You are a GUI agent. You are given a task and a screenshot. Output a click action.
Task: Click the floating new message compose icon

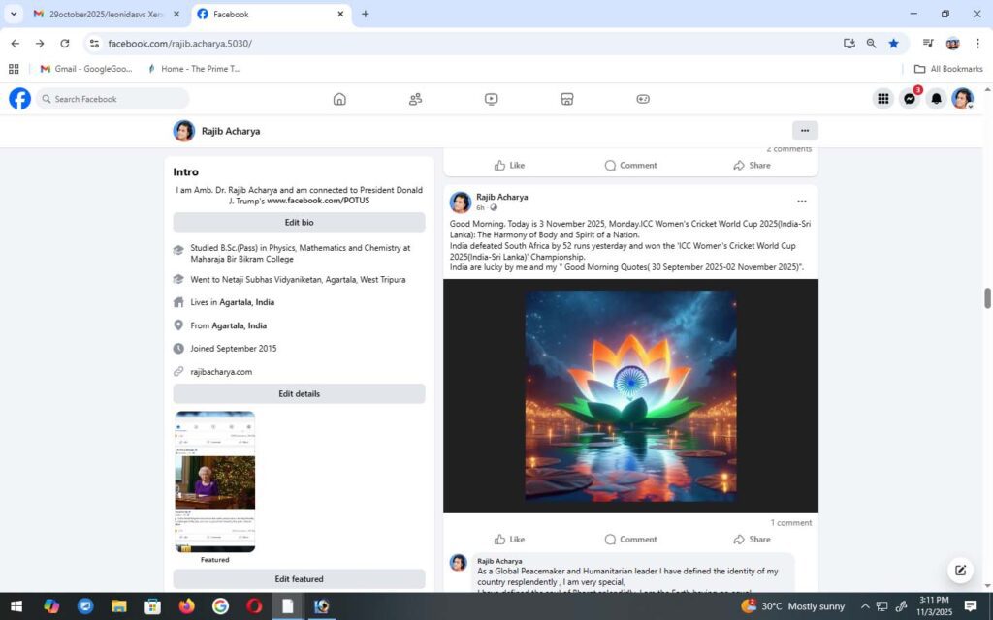point(960,570)
